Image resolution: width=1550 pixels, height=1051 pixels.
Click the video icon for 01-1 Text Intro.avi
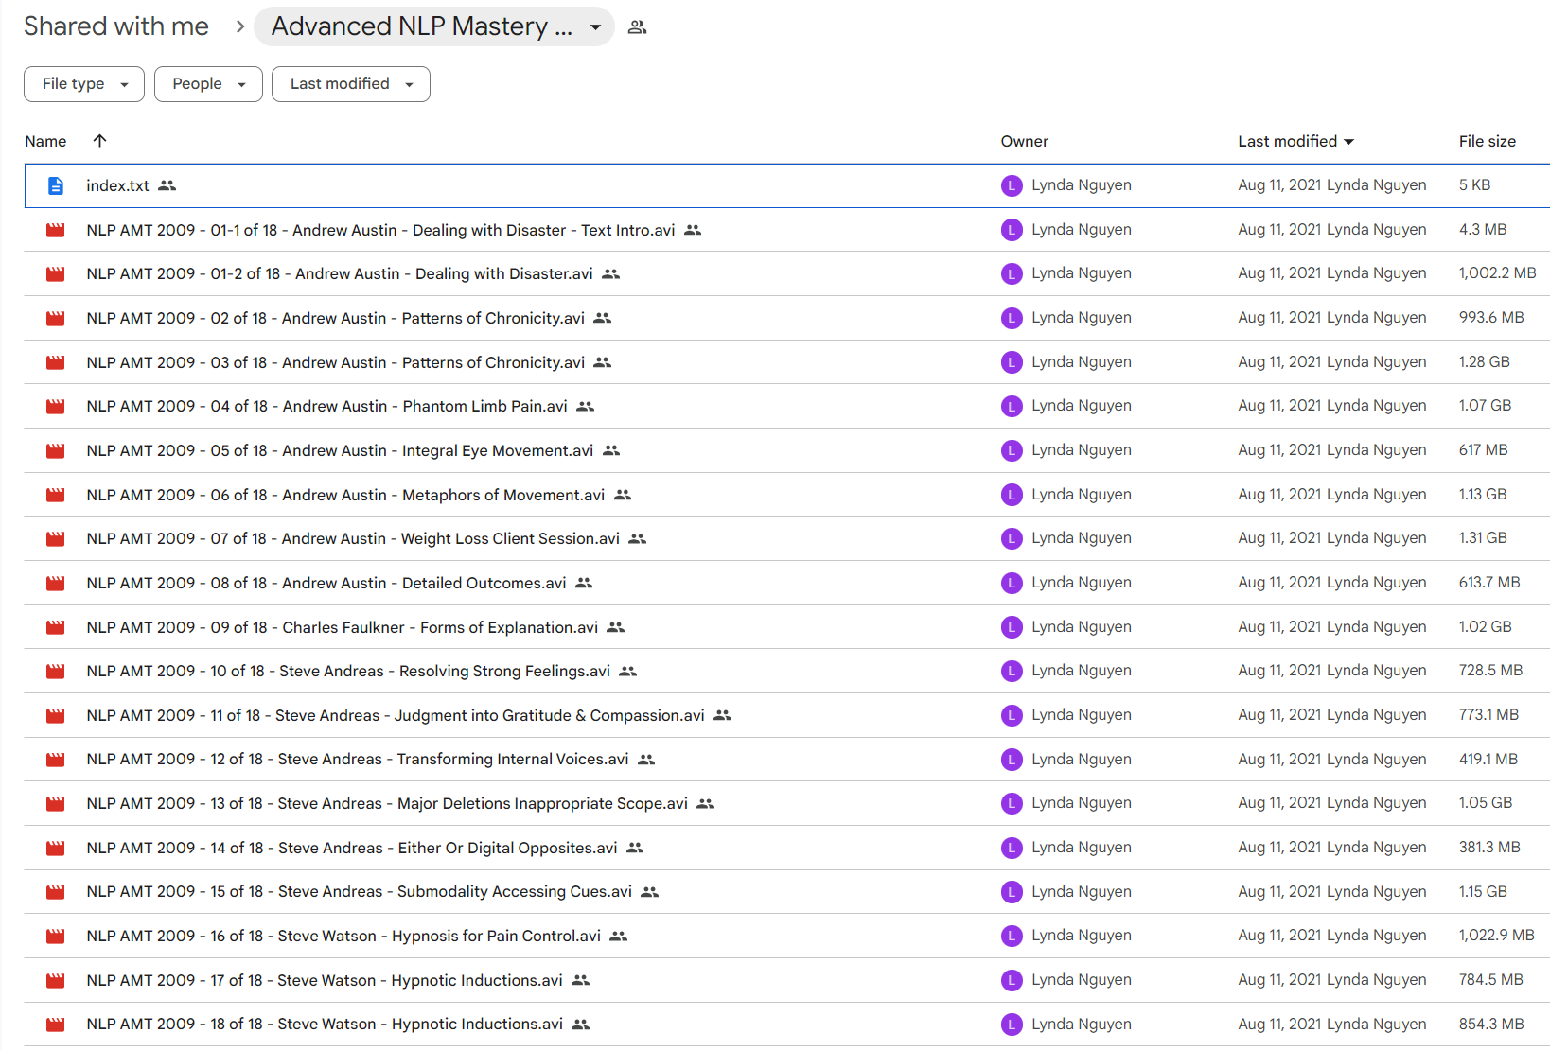[56, 230]
